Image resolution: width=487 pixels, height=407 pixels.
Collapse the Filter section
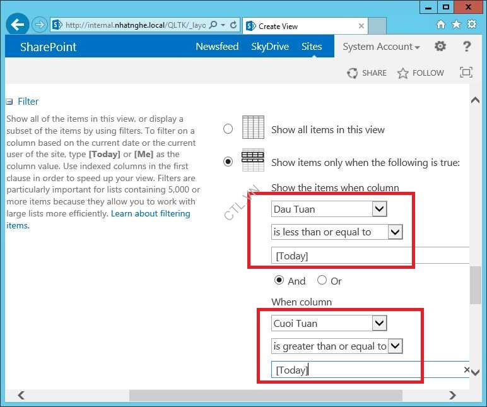click(9, 102)
